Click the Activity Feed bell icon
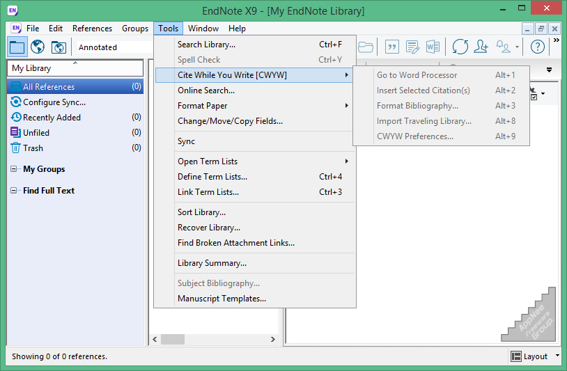Image resolution: width=567 pixels, height=371 pixels. point(503,47)
